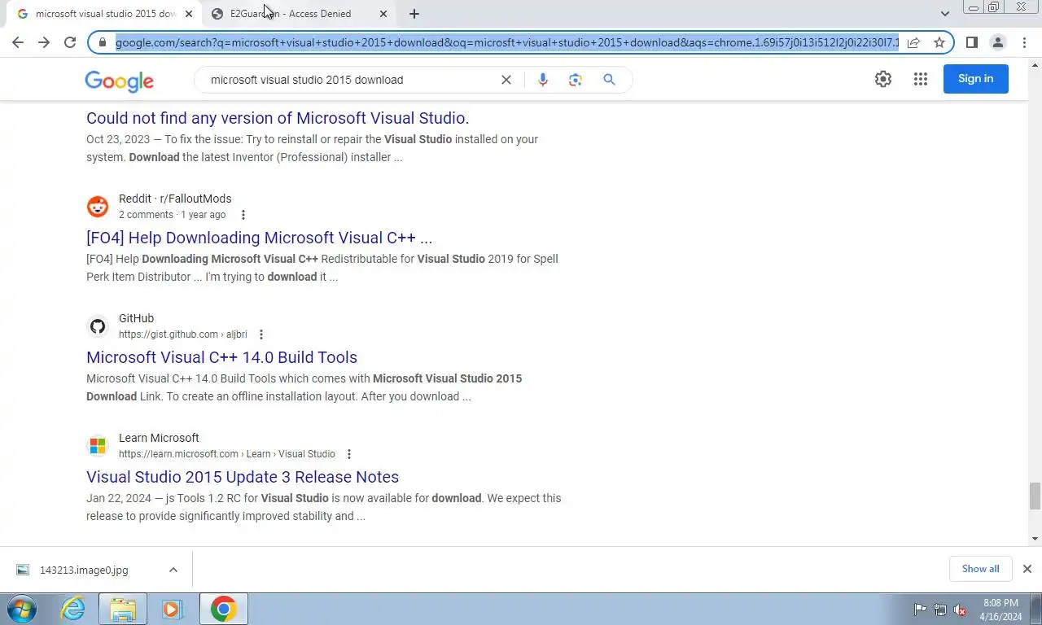Image resolution: width=1042 pixels, height=625 pixels.
Task: Open Chrome profile avatar
Action: click(997, 42)
